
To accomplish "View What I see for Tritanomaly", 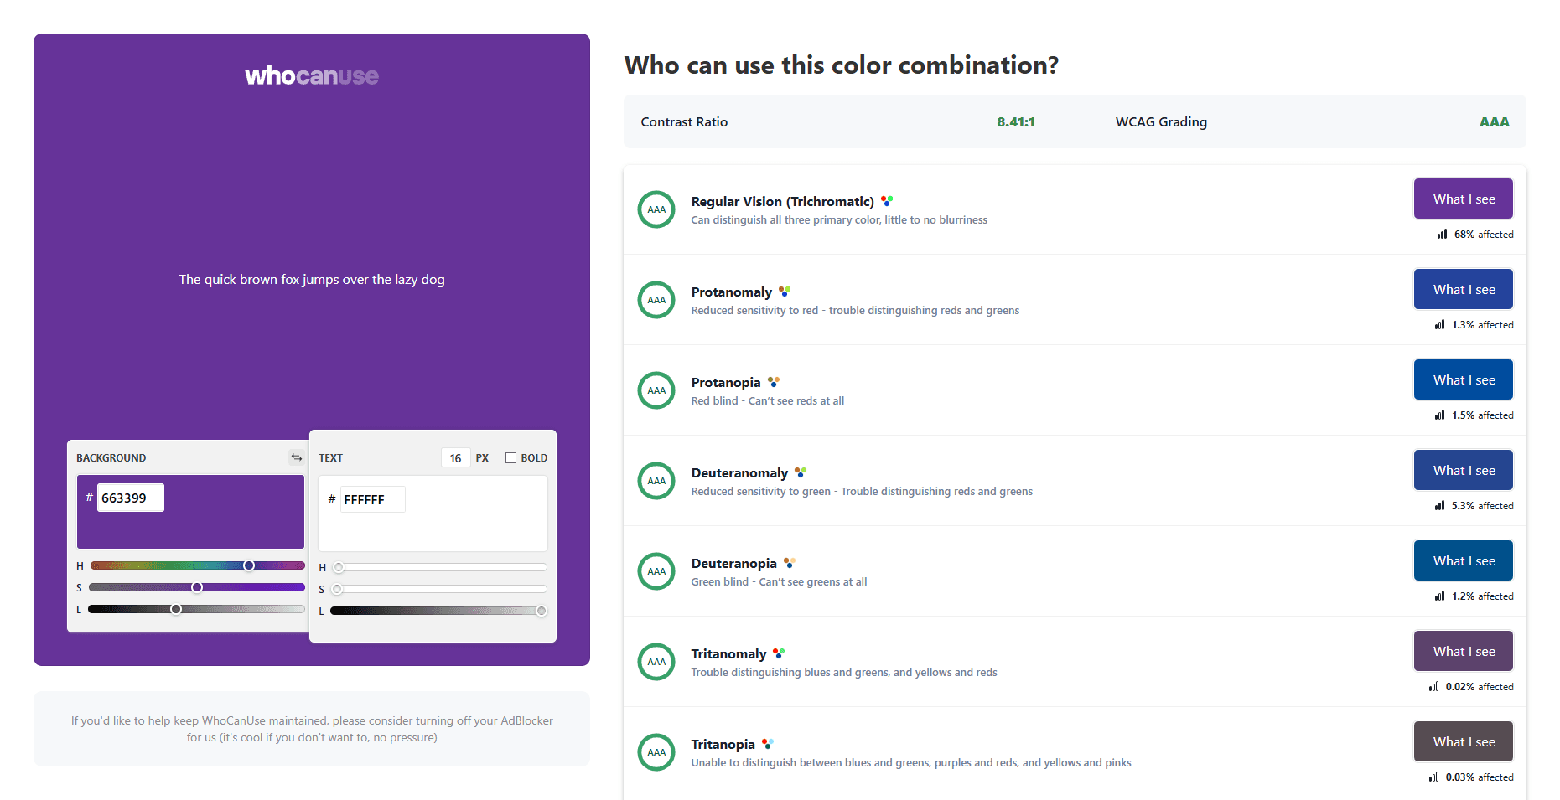I will (1464, 652).
